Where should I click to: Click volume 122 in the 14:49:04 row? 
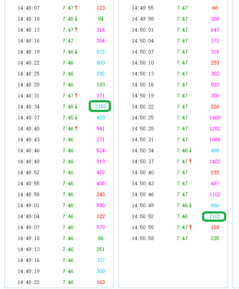101,216
